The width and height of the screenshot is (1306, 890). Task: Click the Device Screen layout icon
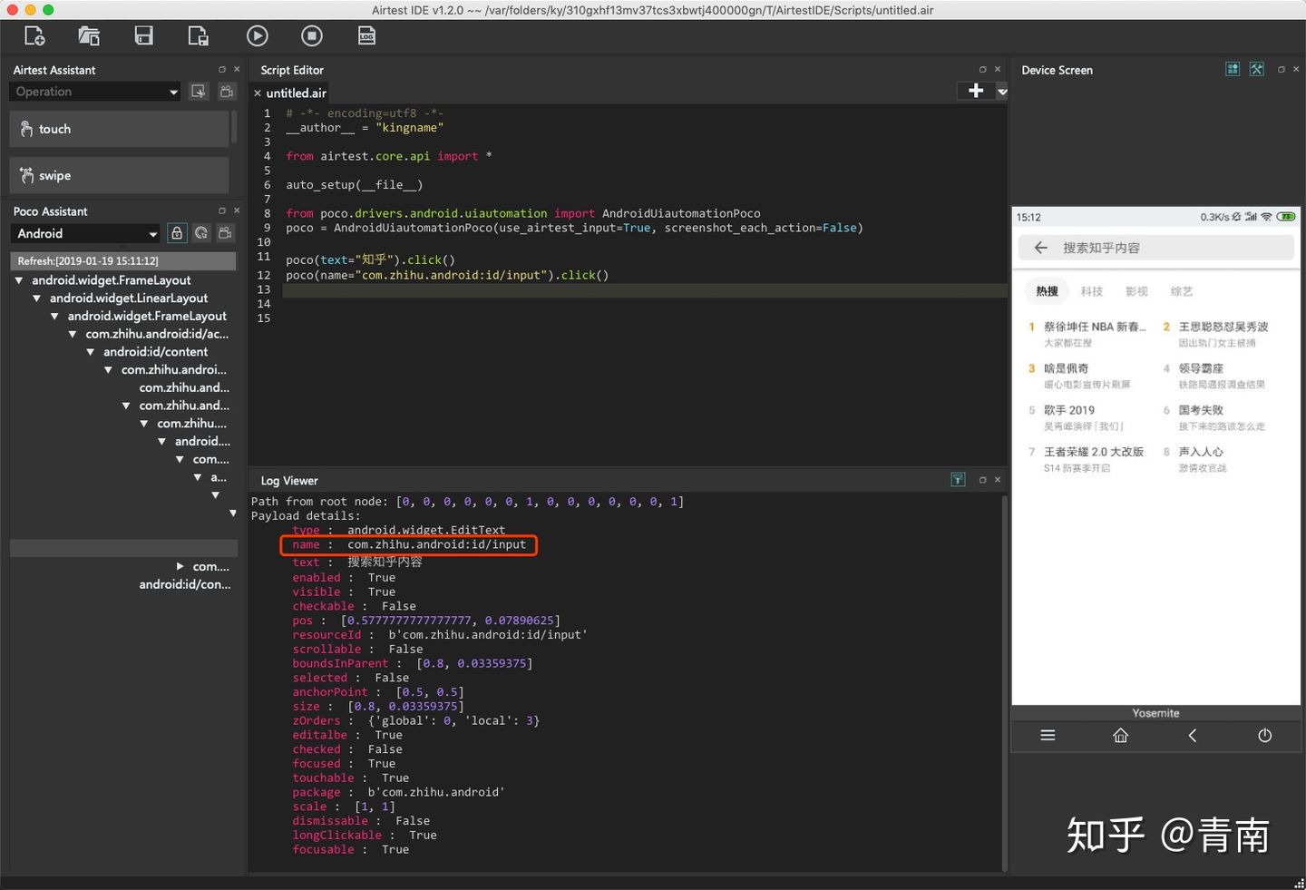1233,69
